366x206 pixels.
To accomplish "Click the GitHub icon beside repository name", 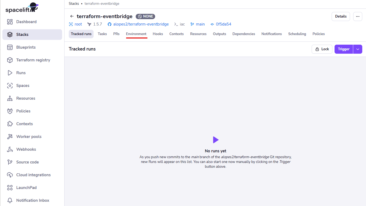I will click(109, 24).
